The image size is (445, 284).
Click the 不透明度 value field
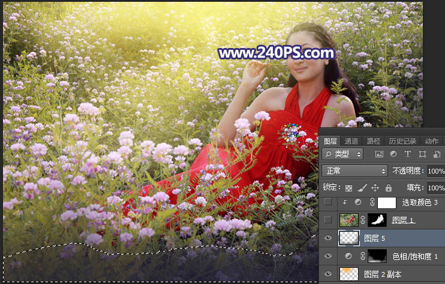point(435,171)
